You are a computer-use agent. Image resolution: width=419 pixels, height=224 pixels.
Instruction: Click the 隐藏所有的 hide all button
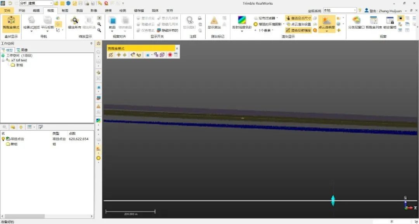(168, 30)
